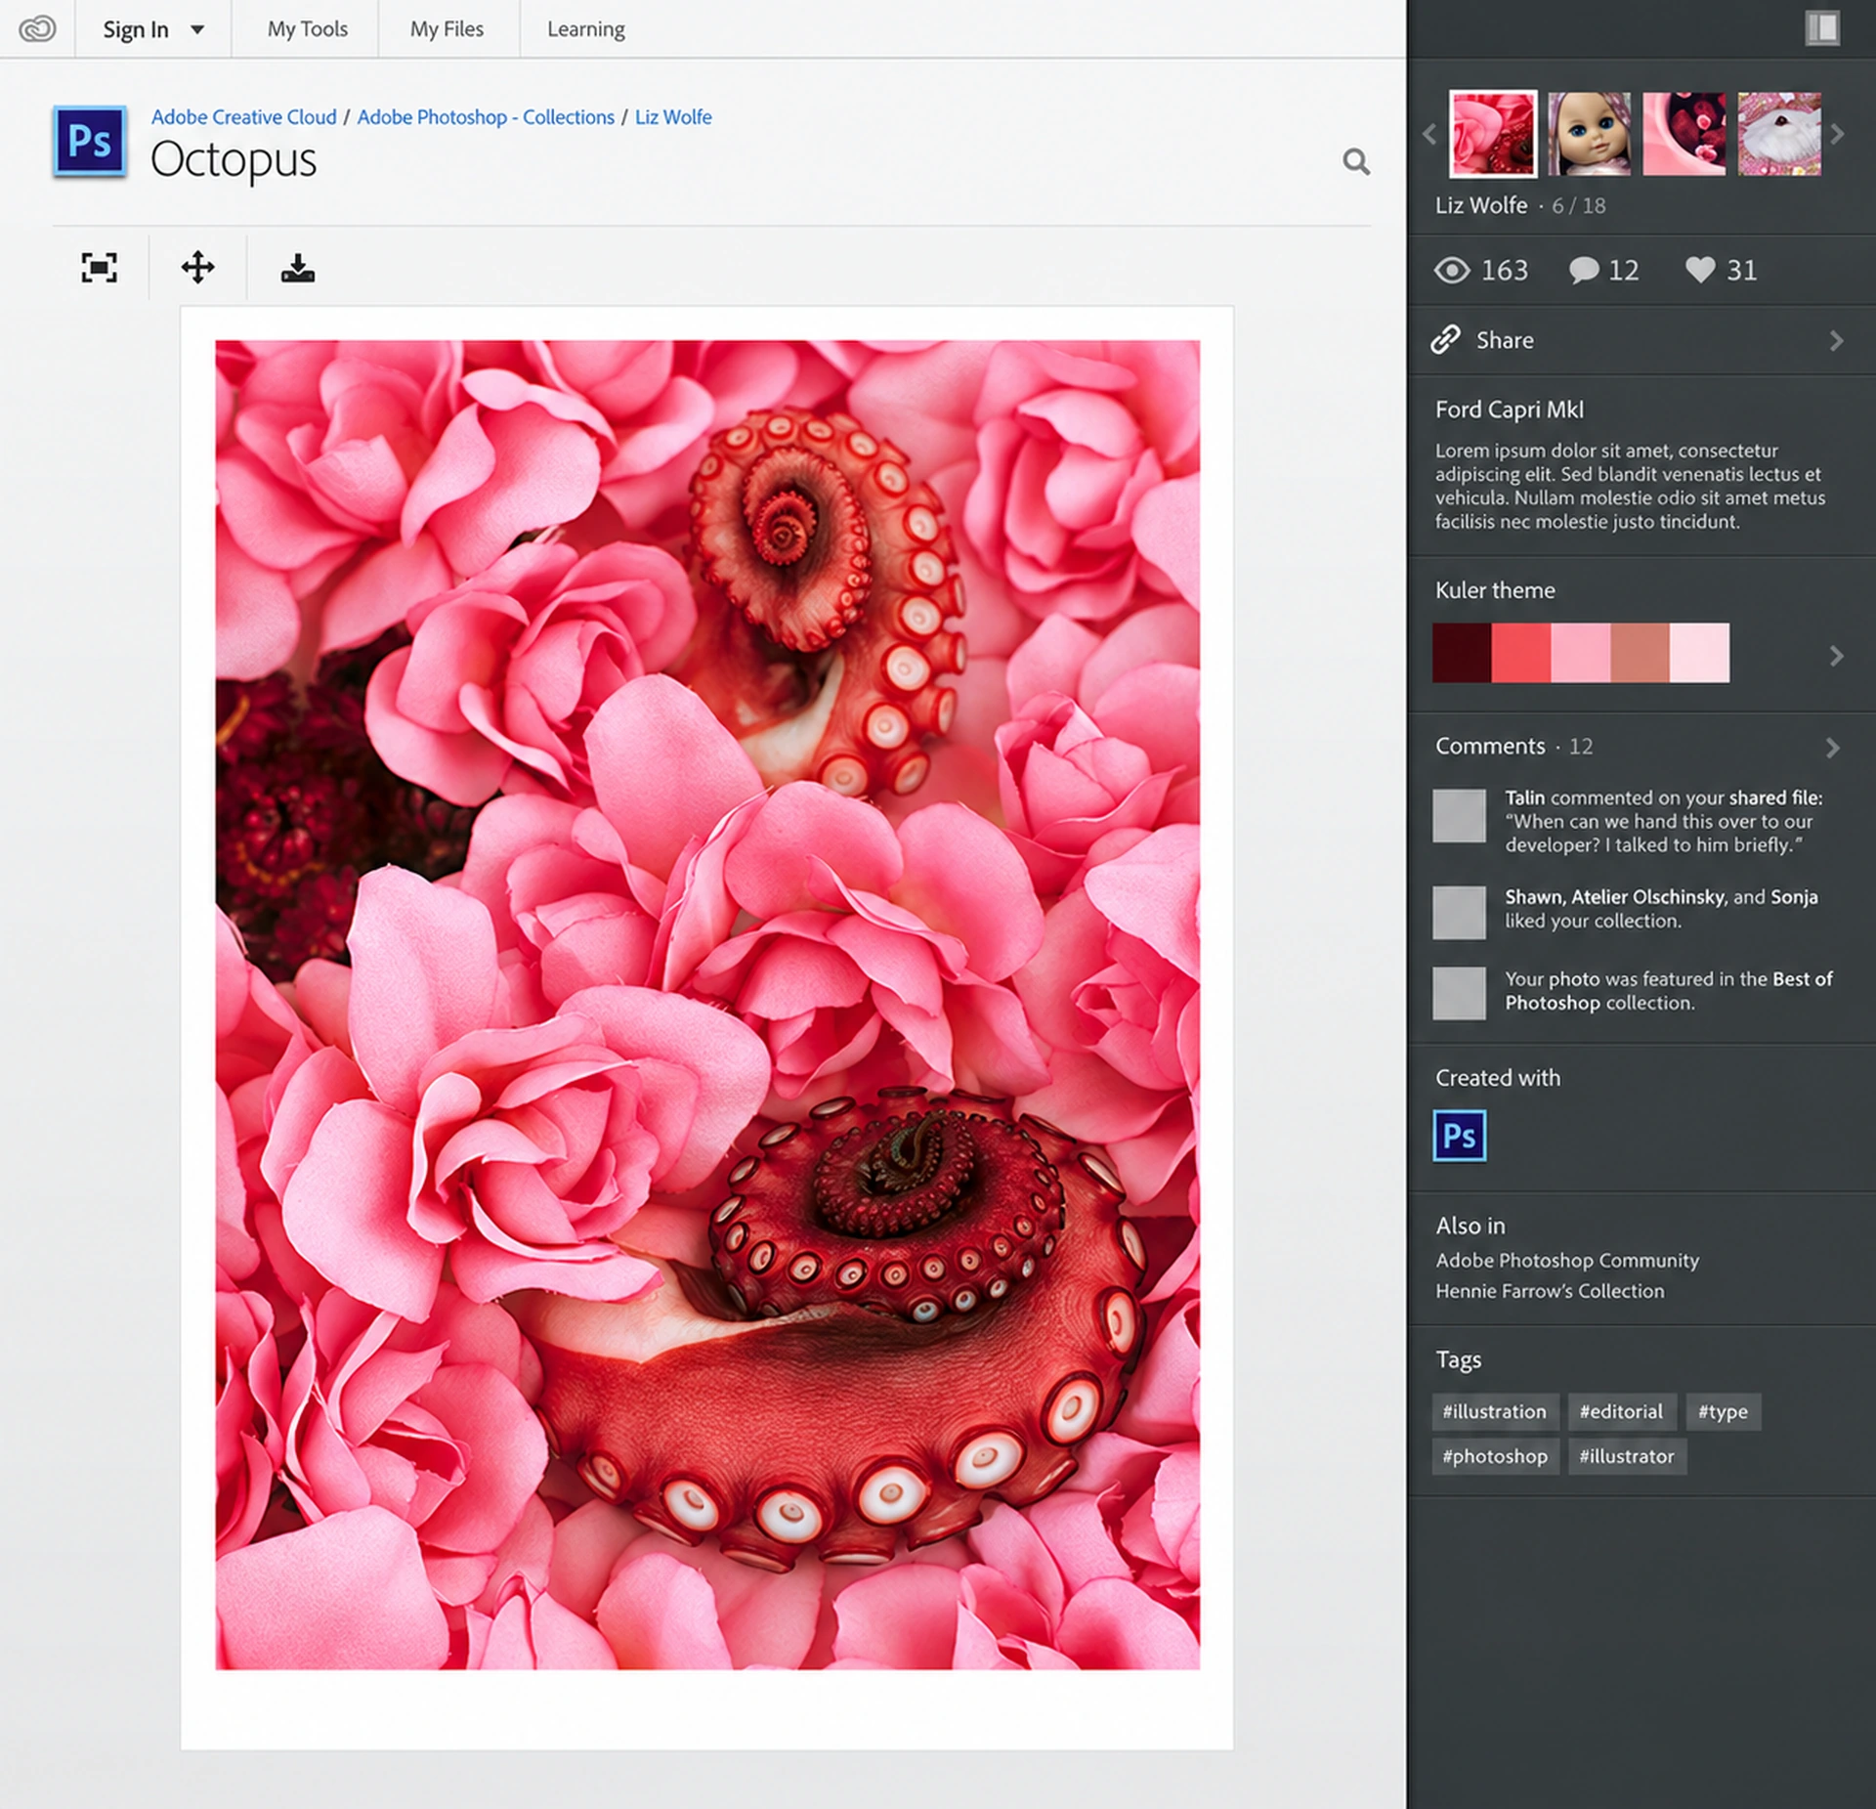Click the comments bubble icon
This screenshot has height=1809, width=1876.
pyautogui.click(x=1583, y=270)
